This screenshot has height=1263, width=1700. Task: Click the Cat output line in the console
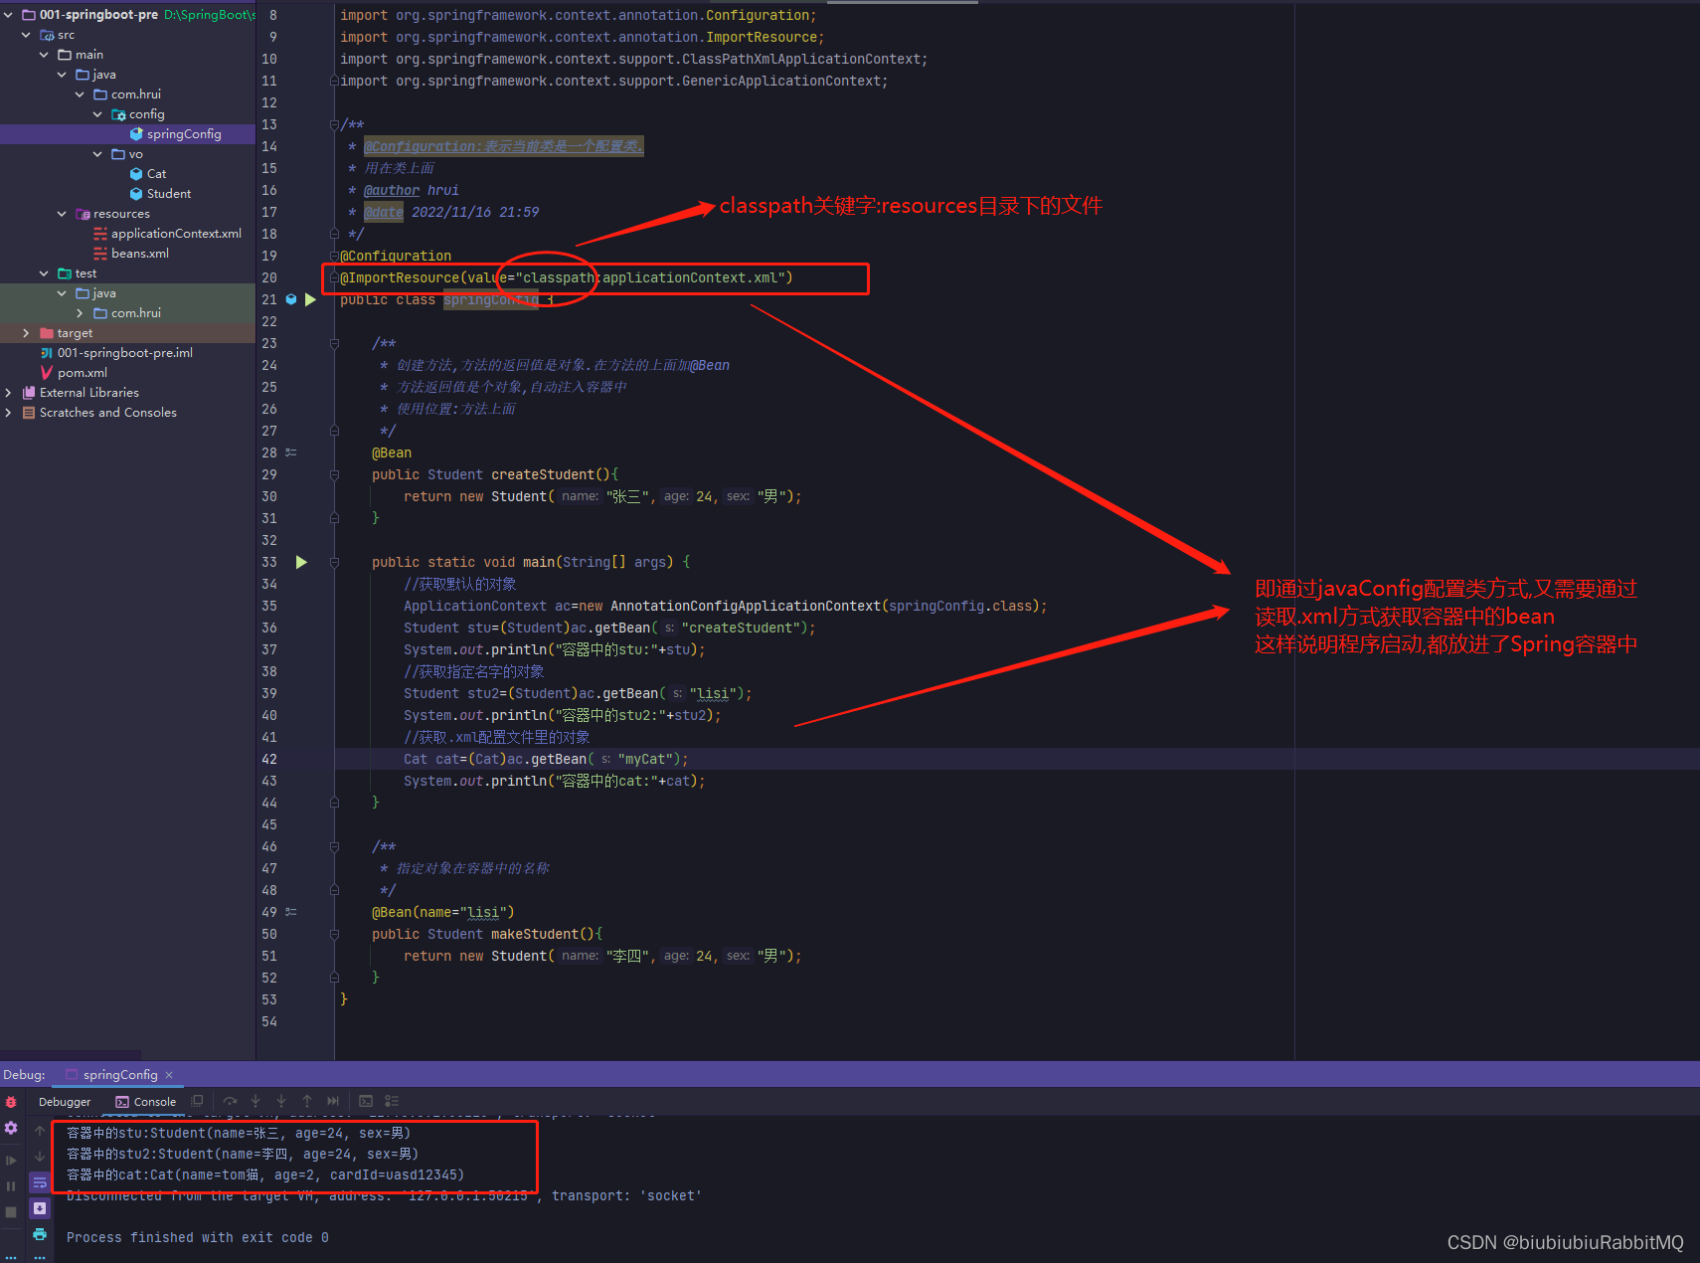[x=265, y=1174]
